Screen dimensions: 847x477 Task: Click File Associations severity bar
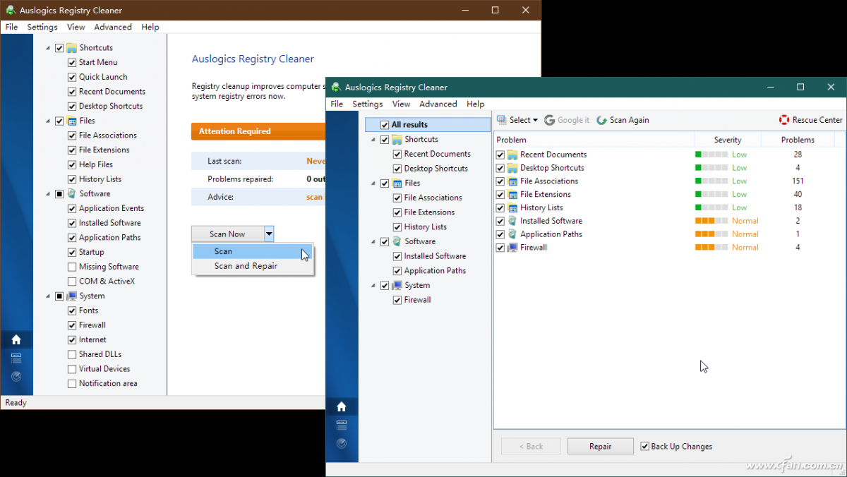pos(711,181)
